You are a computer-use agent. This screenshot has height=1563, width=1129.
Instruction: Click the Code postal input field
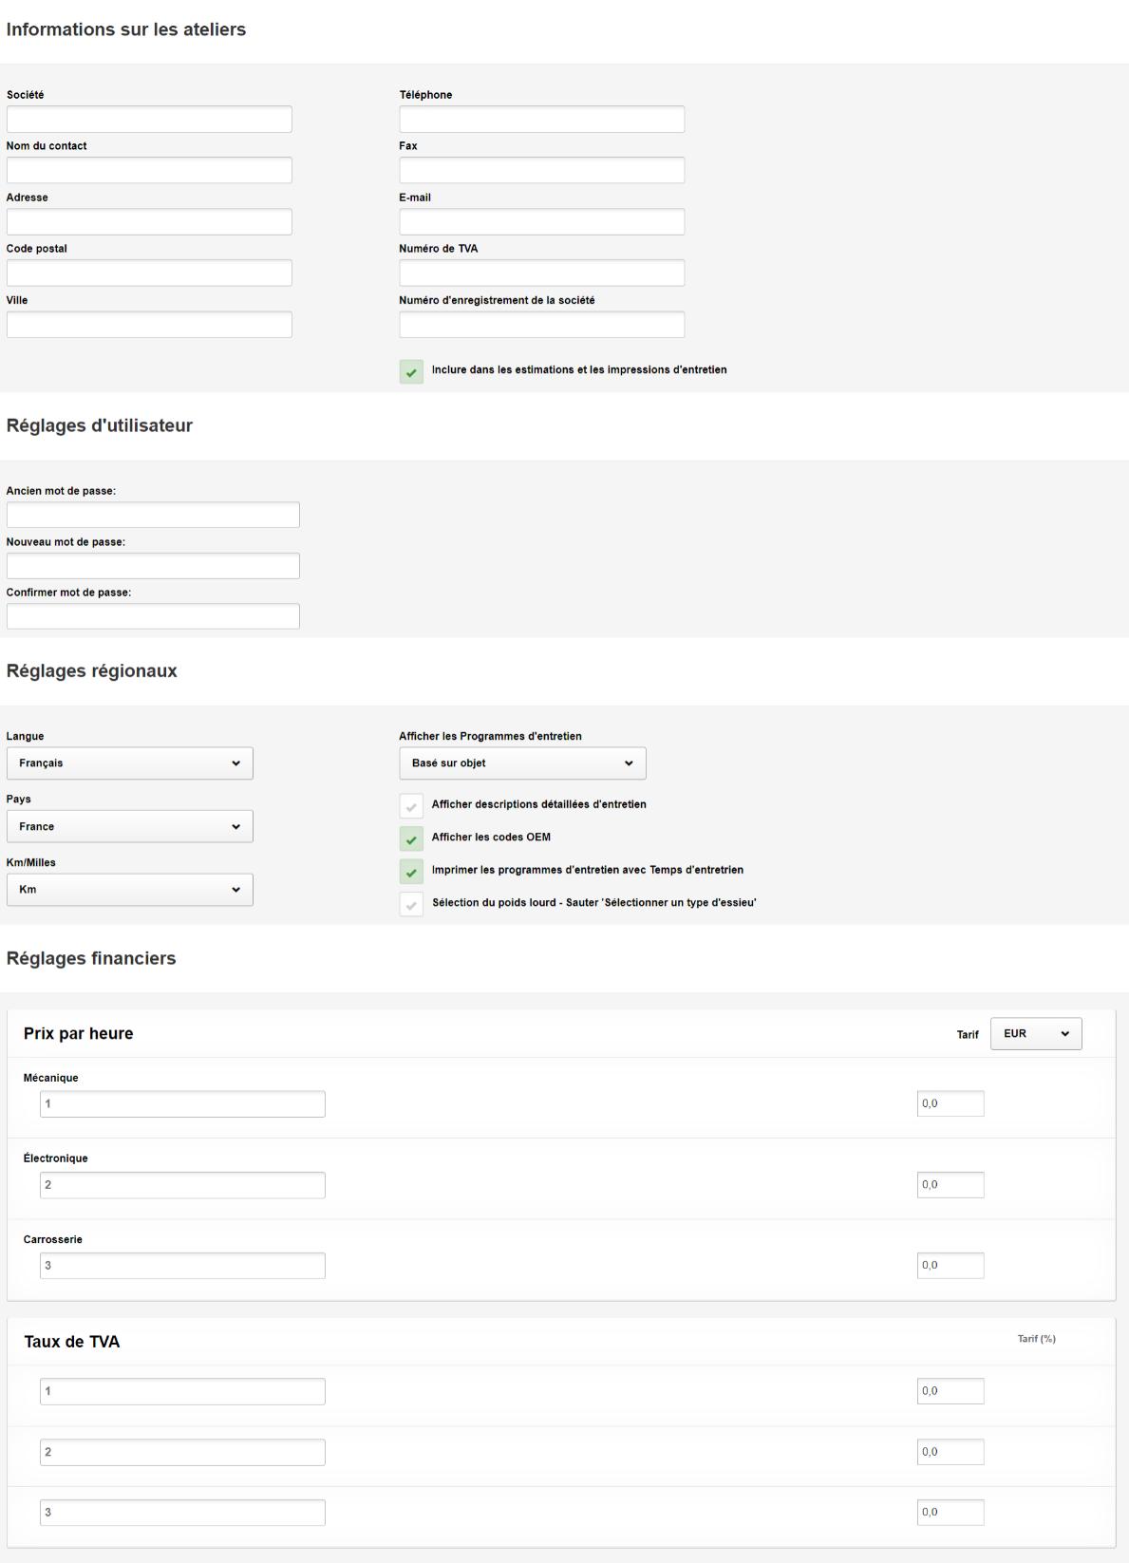coord(149,273)
